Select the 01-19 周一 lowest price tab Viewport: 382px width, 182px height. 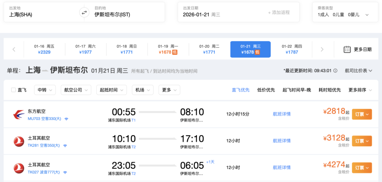[x=168, y=50]
